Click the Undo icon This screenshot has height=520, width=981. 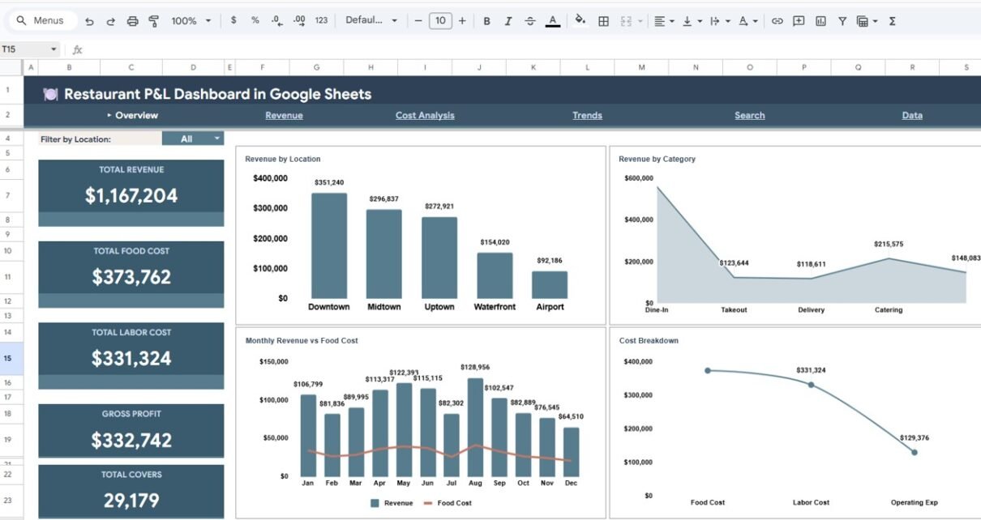[x=89, y=21]
